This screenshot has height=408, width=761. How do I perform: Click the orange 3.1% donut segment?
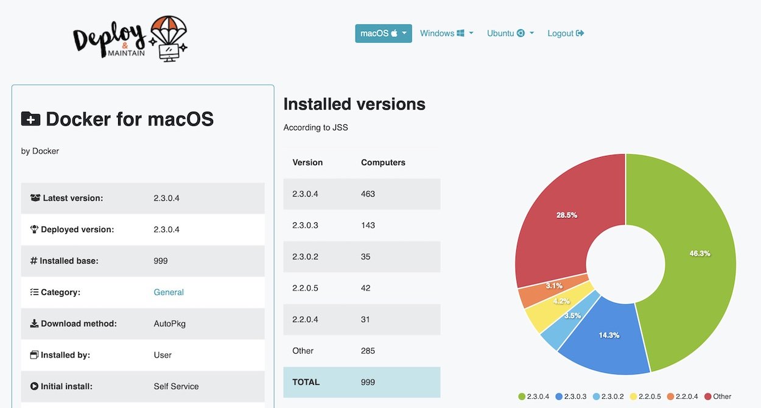click(x=554, y=286)
